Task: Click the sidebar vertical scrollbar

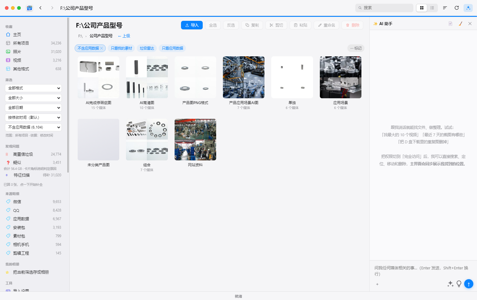Action: point(68,95)
